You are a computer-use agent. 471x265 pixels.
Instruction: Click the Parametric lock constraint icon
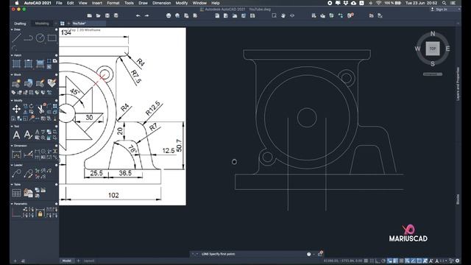40,213
